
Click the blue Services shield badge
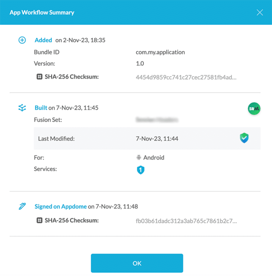tap(141, 170)
